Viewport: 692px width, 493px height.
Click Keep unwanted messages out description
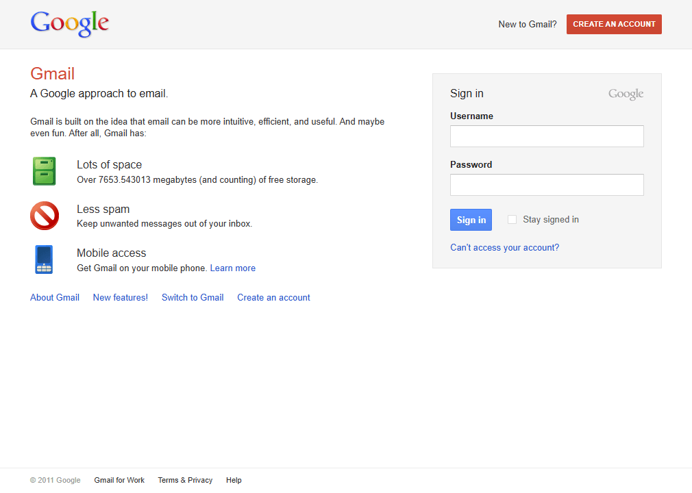(164, 224)
